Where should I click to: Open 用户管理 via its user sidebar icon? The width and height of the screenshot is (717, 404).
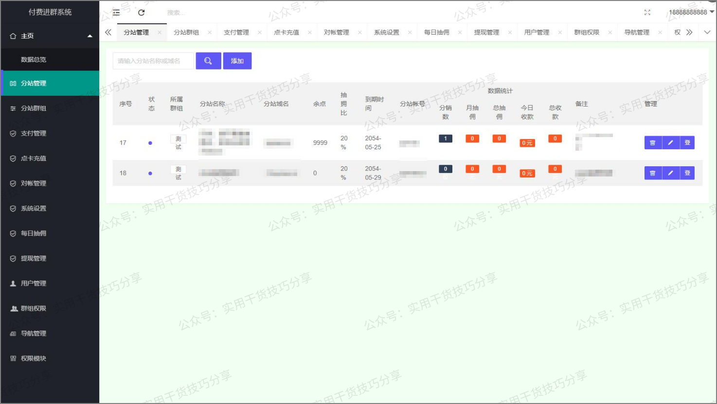(13, 283)
